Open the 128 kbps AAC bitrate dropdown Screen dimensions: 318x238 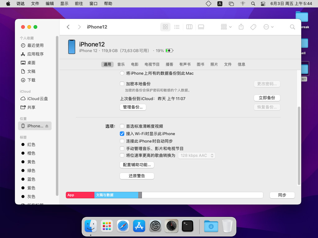[197, 156]
